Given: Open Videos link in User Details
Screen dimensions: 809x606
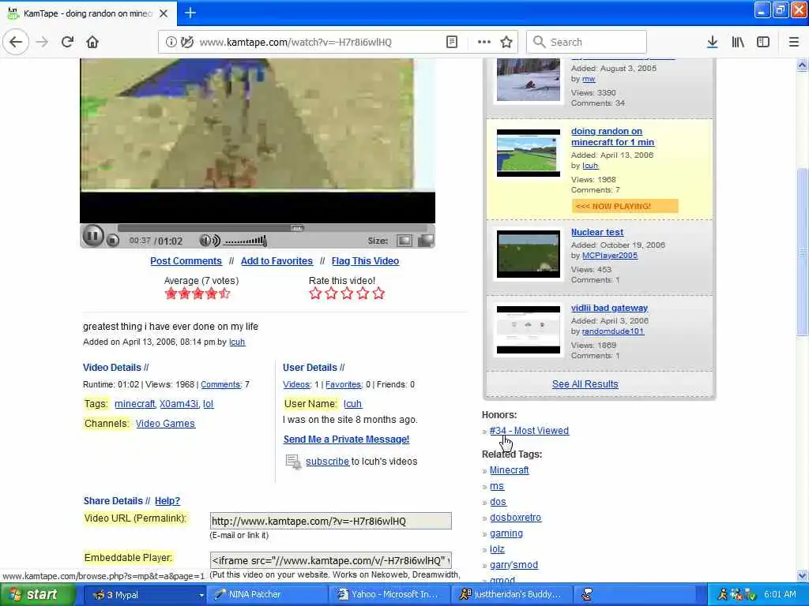Looking at the screenshot, I should coord(297,385).
